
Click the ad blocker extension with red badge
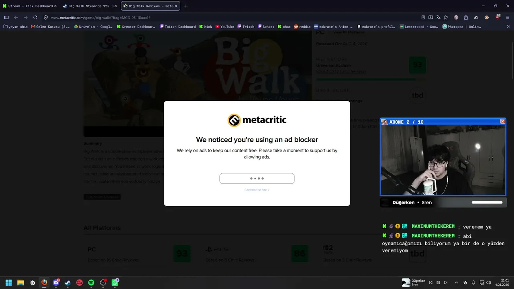click(x=498, y=17)
